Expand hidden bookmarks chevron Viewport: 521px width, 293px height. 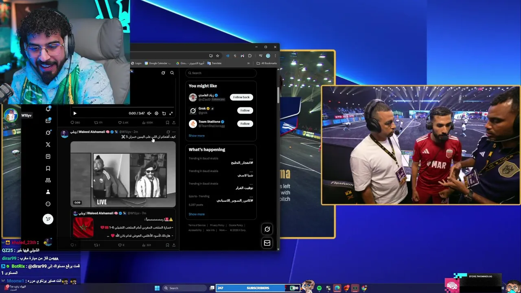tap(248, 63)
